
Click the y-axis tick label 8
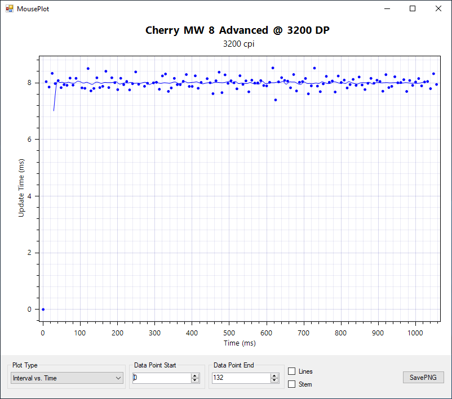pyautogui.click(x=29, y=83)
